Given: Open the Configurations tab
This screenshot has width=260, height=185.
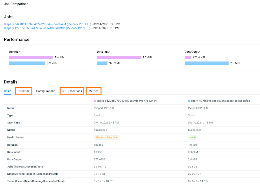Looking at the screenshot, I should tap(46, 91).
